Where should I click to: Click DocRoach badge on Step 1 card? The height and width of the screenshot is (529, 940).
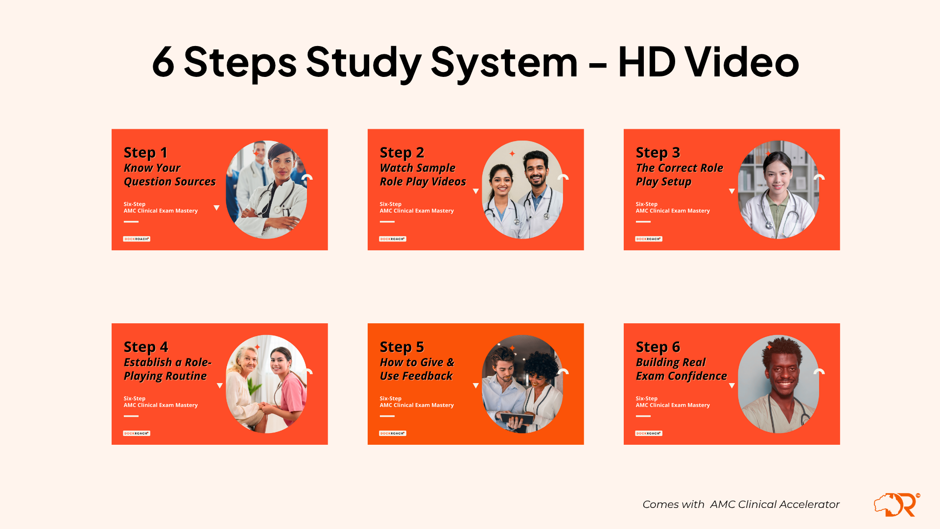point(137,239)
